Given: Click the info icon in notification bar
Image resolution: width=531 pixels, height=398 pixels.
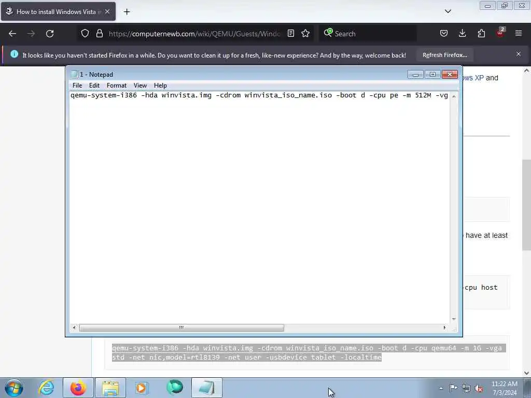Looking at the screenshot, I should [14, 54].
